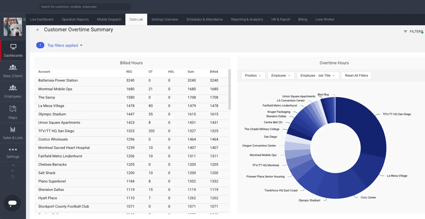Switch to the HR & Payroll tab
This screenshot has width=425, height=219.
tap(280, 20)
